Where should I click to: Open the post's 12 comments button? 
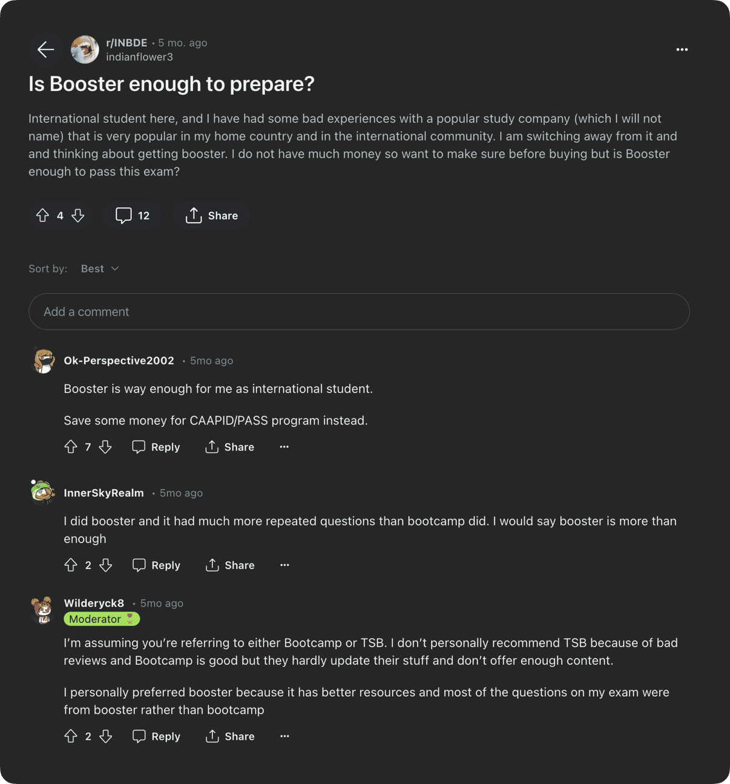(x=133, y=216)
